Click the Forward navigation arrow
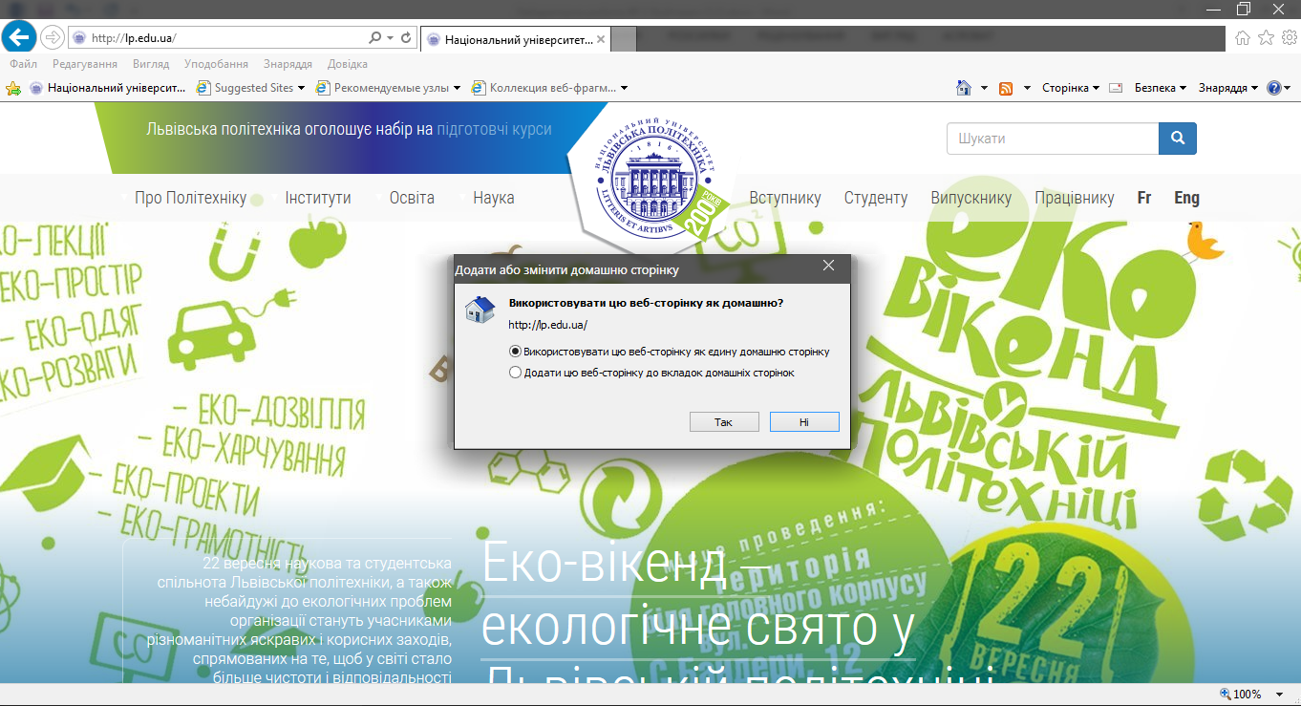This screenshot has width=1301, height=706. (x=53, y=37)
